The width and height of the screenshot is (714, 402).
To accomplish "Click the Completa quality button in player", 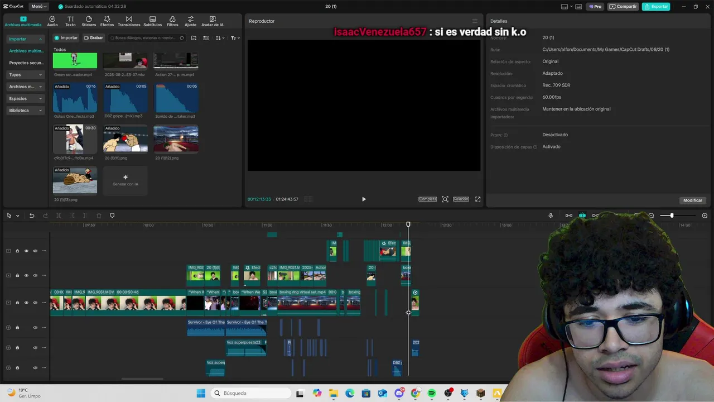I will coord(428,199).
